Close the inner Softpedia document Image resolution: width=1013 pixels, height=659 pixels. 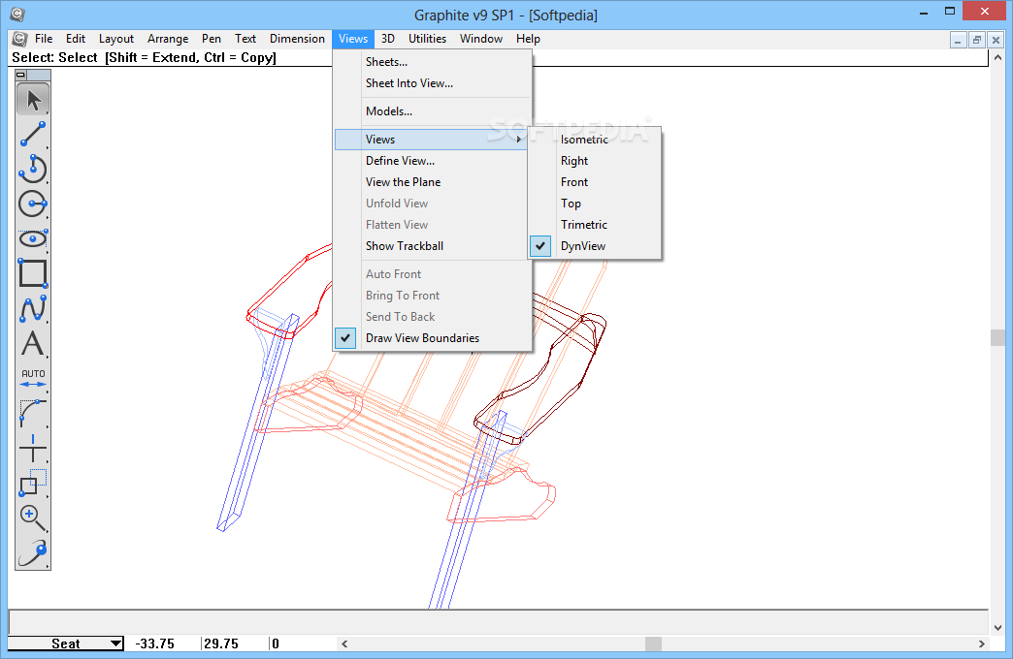(x=997, y=40)
